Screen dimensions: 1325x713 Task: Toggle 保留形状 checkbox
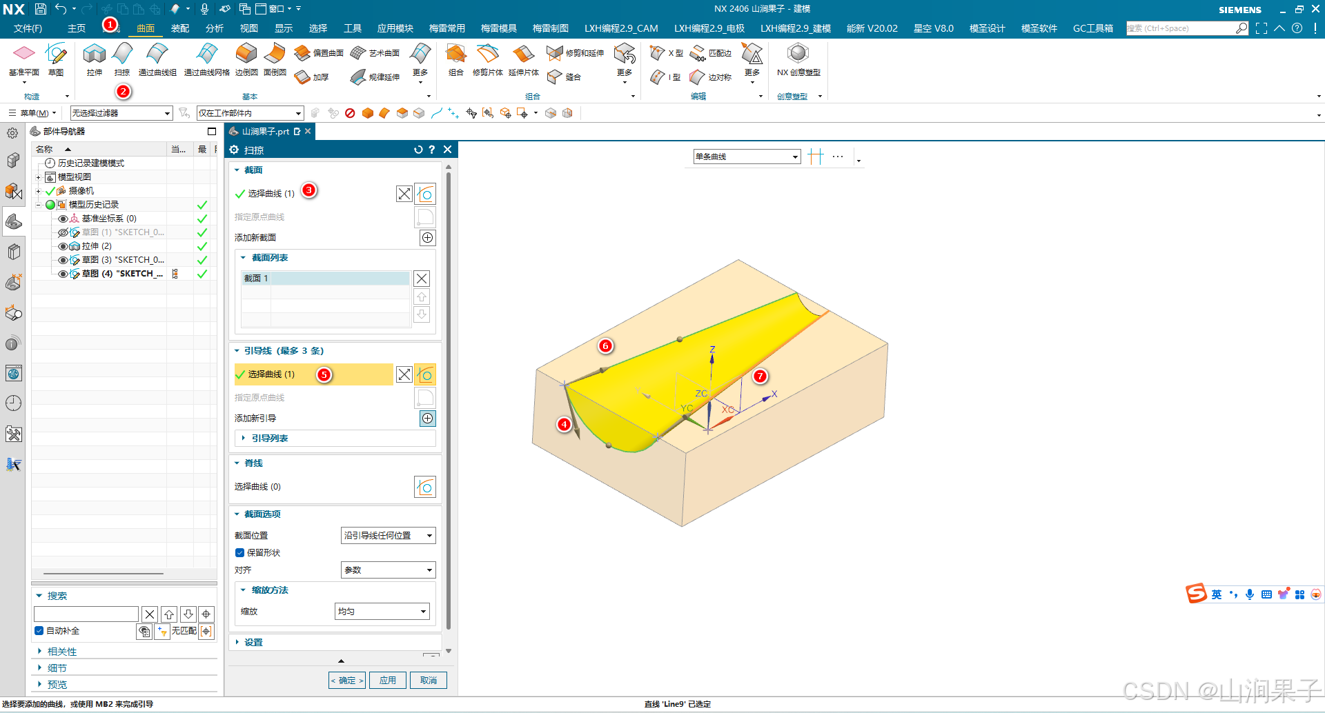click(x=239, y=553)
